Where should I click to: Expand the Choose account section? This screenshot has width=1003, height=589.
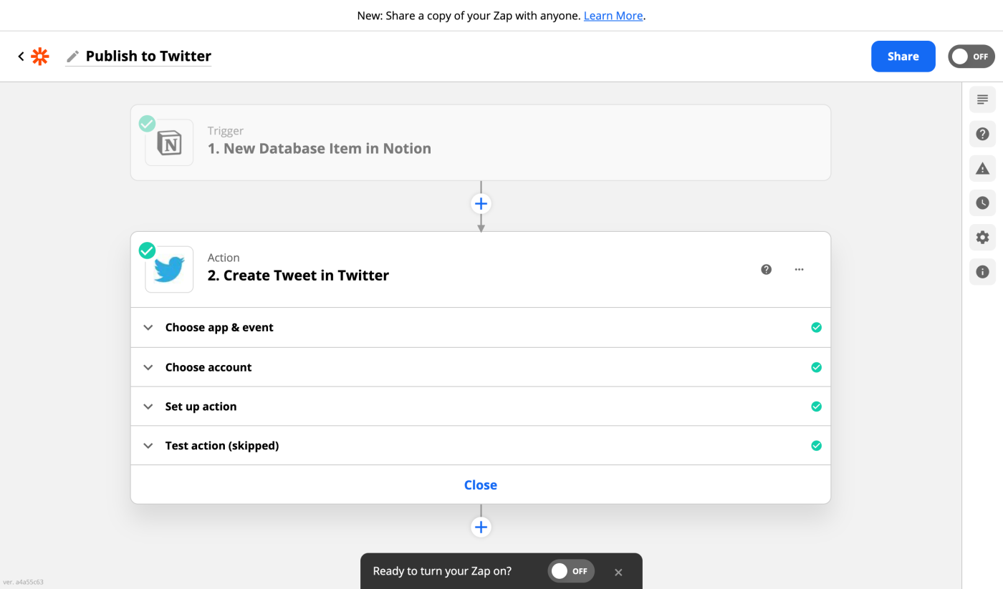coord(481,367)
